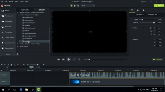Image resolution: width=165 pixels, height=92 pixels.
Task: Open the Share menu
Action: pyautogui.click(x=22, y=2)
